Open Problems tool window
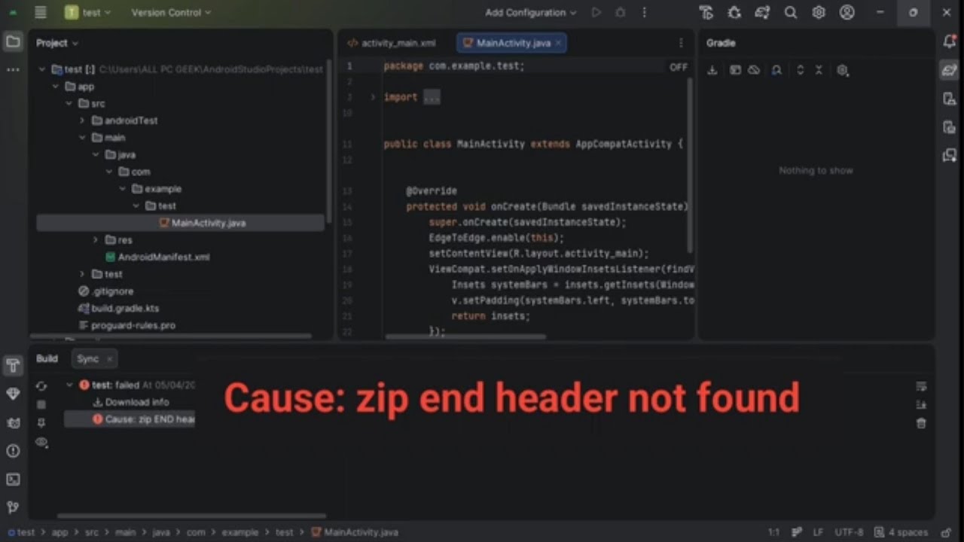This screenshot has height=542, width=964. click(13, 451)
